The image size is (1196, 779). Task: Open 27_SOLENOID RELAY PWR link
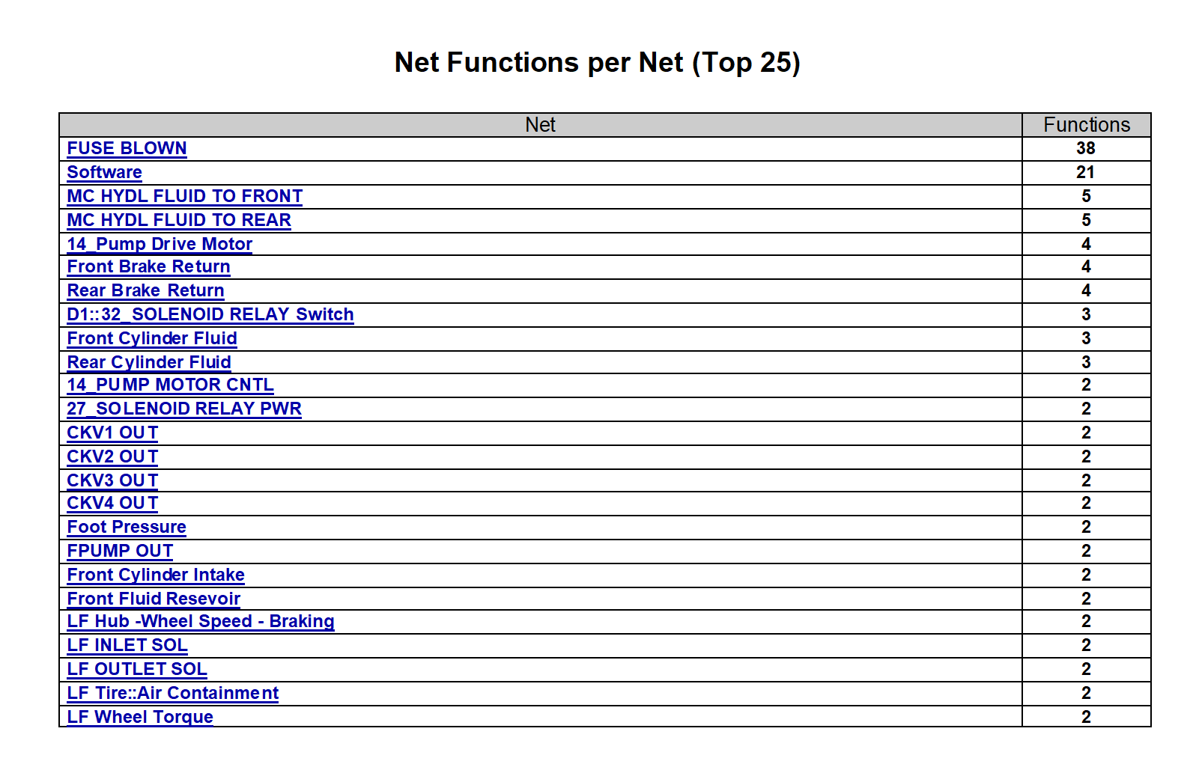pyautogui.click(x=184, y=409)
